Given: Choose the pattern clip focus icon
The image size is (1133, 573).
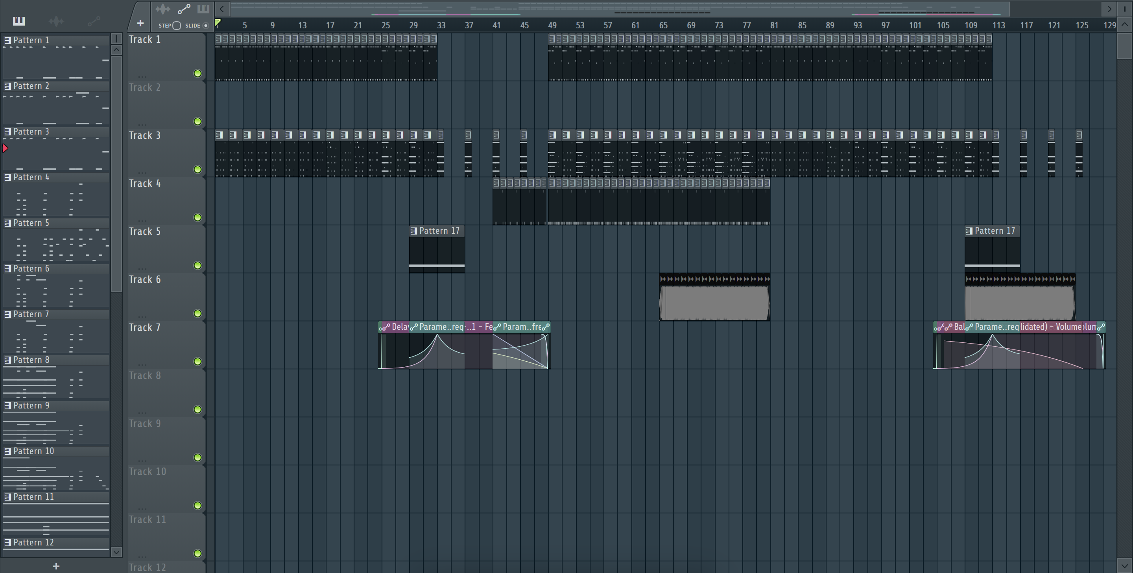Looking at the screenshot, I should click(x=203, y=9).
